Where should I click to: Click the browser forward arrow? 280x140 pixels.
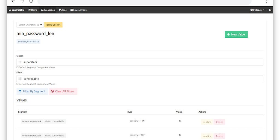22,1
